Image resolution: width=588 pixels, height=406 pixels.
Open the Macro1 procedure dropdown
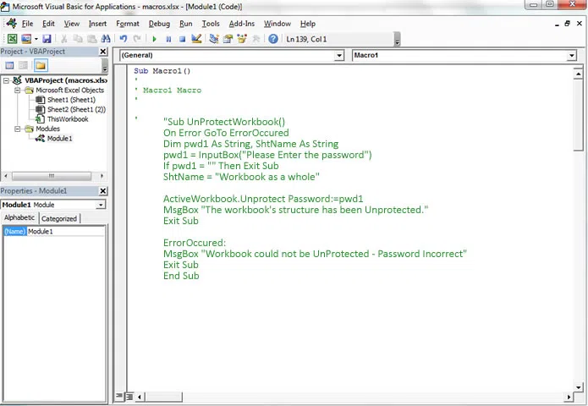tap(571, 56)
